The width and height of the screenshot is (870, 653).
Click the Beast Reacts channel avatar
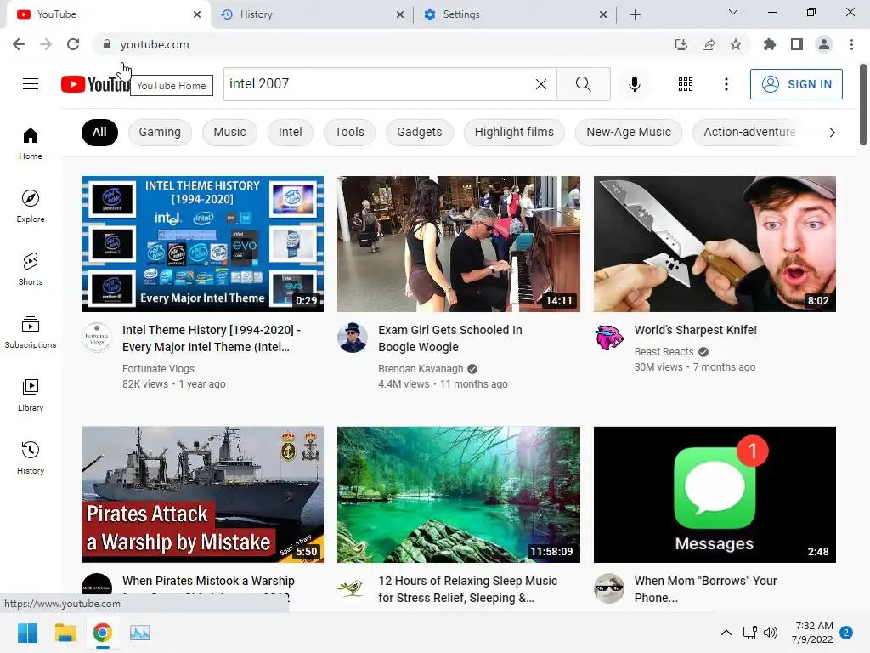pyautogui.click(x=608, y=337)
